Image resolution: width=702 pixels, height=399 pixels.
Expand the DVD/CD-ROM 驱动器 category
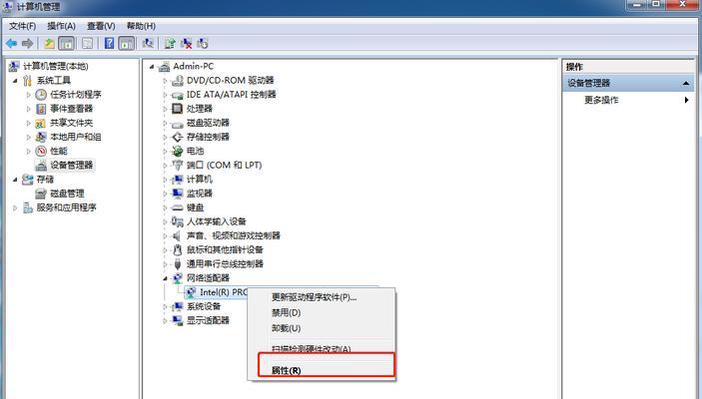click(165, 81)
